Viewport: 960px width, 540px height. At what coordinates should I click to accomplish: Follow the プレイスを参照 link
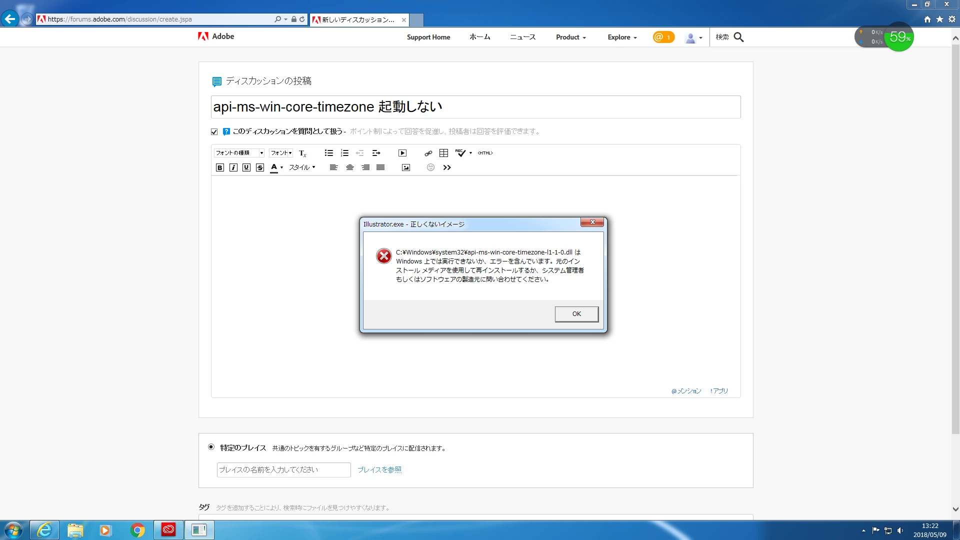tap(379, 469)
